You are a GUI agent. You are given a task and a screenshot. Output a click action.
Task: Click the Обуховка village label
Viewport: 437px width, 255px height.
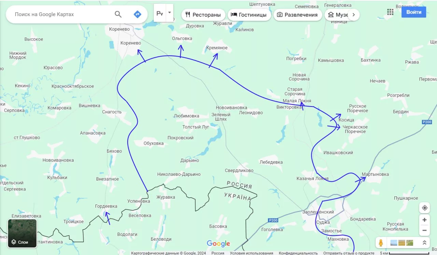[x=154, y=143]
